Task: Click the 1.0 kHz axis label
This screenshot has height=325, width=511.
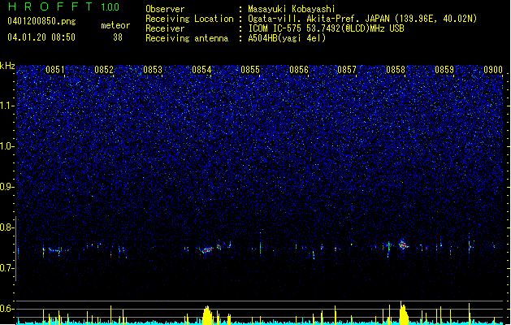Action: tap(7, 146)
